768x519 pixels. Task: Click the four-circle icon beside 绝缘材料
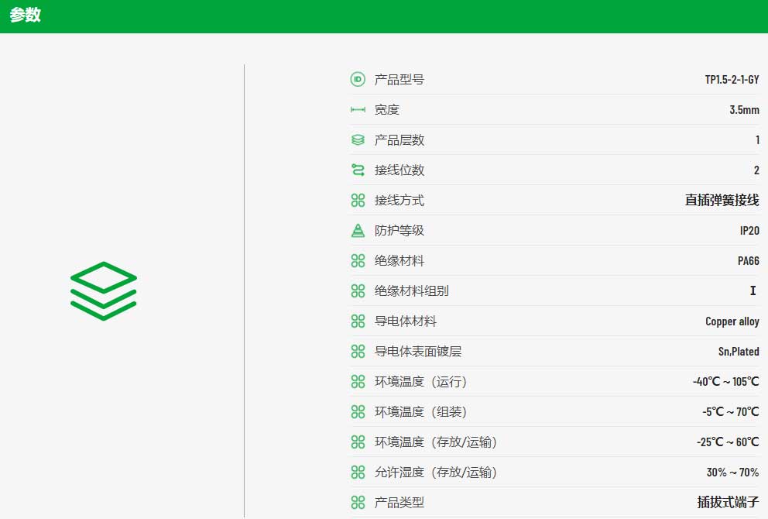click(x=358, y=261)
